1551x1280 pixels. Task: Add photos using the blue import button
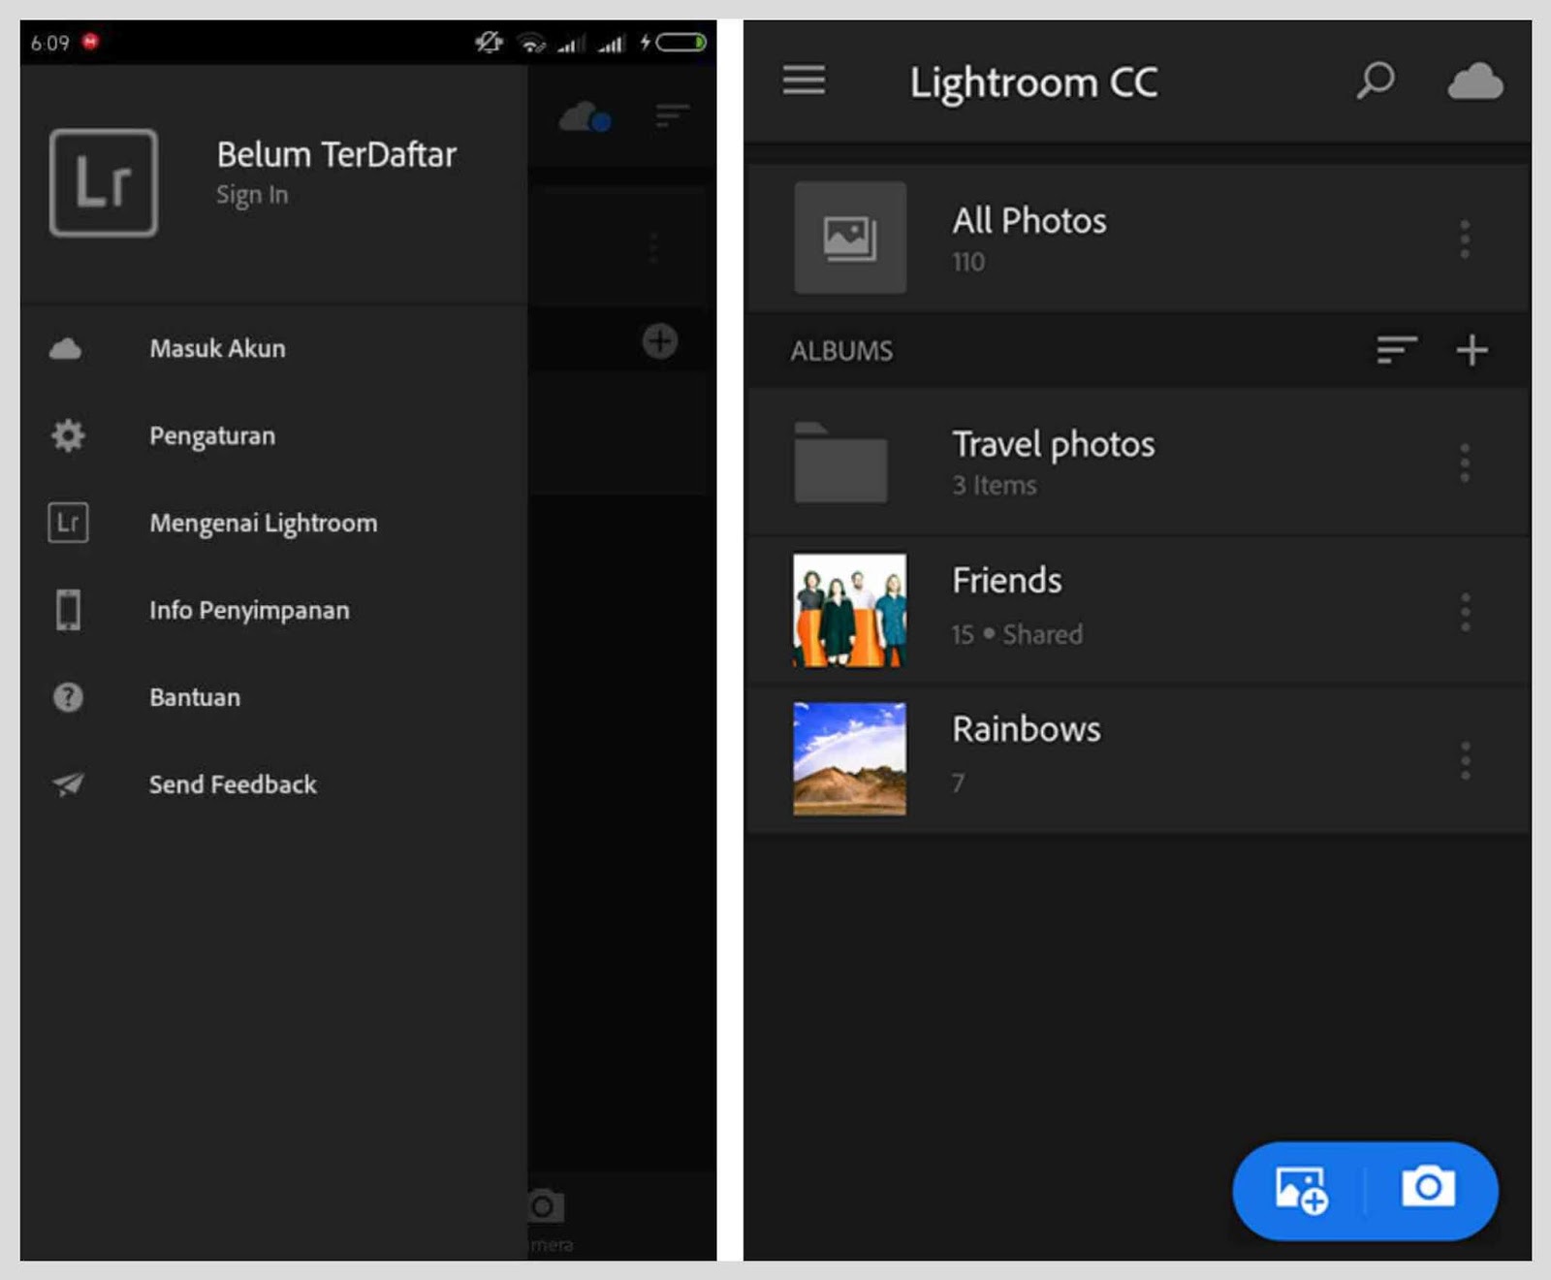[1300, 1190]
